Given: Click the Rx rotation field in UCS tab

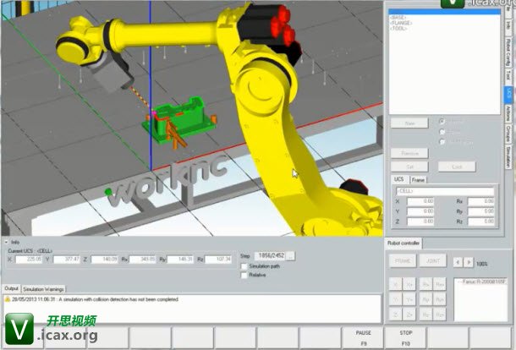Looking at the screenshot, I should tap(481, 201).
